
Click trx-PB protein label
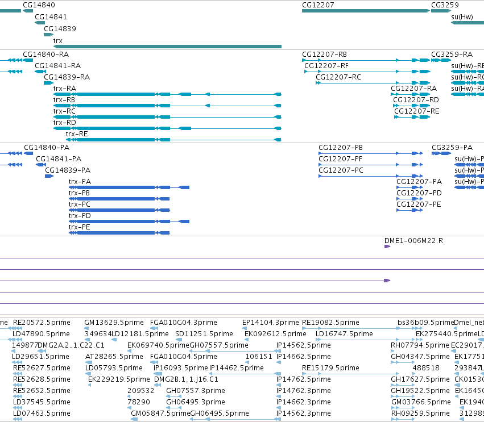79,193
